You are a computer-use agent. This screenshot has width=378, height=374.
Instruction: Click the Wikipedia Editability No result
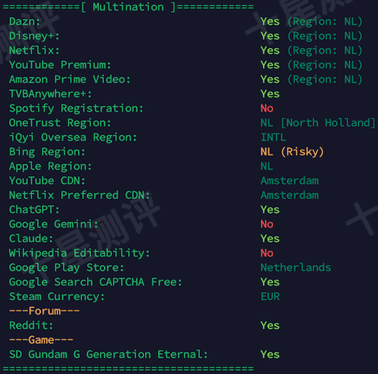pyautogui.click(x=267, y=253)
